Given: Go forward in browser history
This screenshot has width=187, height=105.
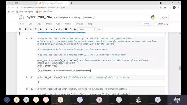Looking at the screenshot, I should (13, 8).
